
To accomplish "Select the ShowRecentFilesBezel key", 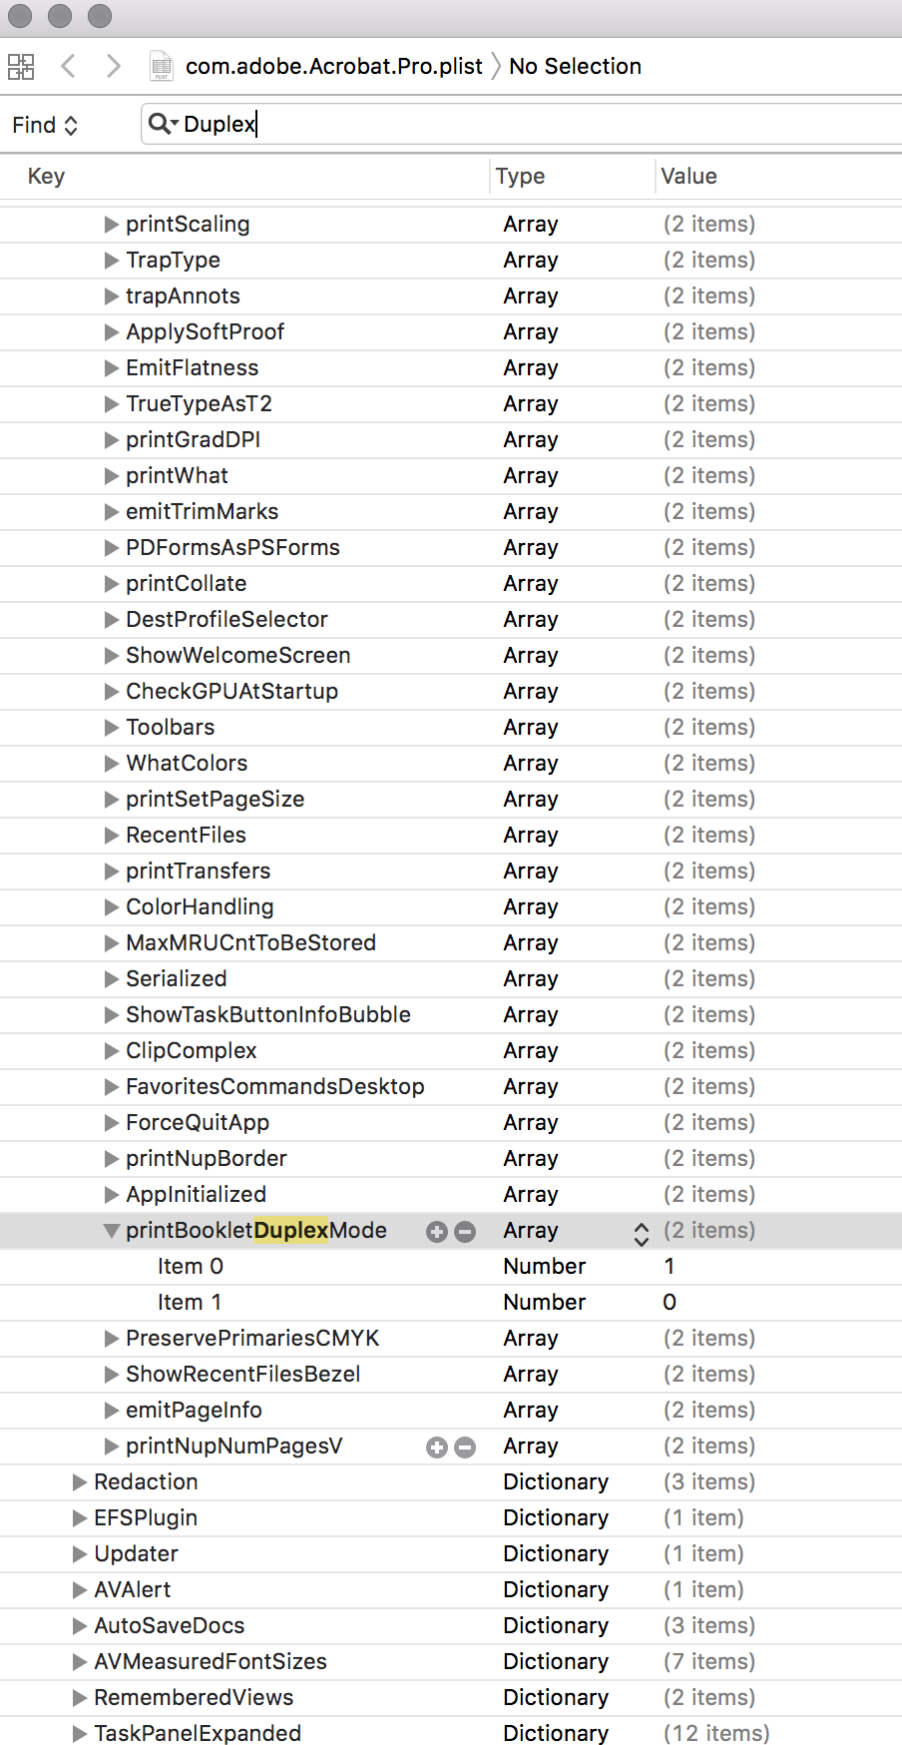I will tap(242, 1374).
